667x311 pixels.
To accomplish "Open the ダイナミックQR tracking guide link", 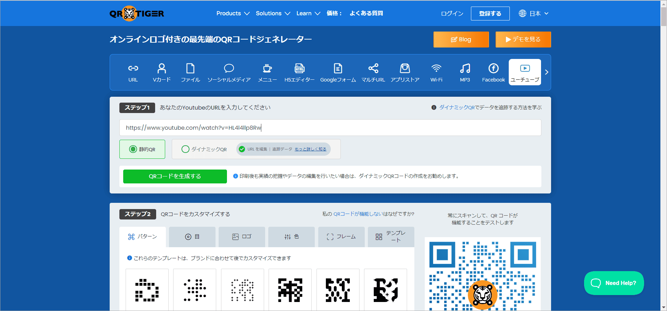I will pos(457,107).
